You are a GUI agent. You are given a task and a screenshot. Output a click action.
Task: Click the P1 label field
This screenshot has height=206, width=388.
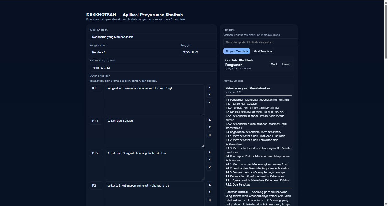(96, 88)
